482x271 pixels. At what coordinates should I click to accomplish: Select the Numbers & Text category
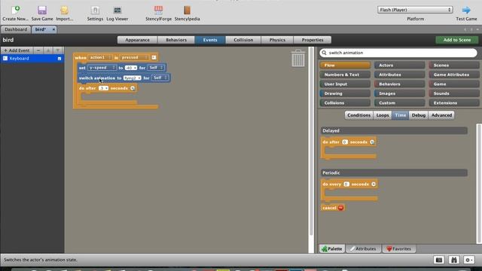pyautogui.click(x=345, y=75)
